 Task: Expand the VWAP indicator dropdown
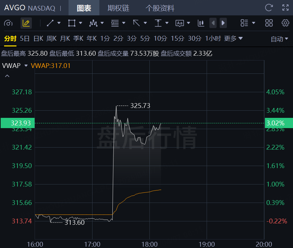(26, 66)
